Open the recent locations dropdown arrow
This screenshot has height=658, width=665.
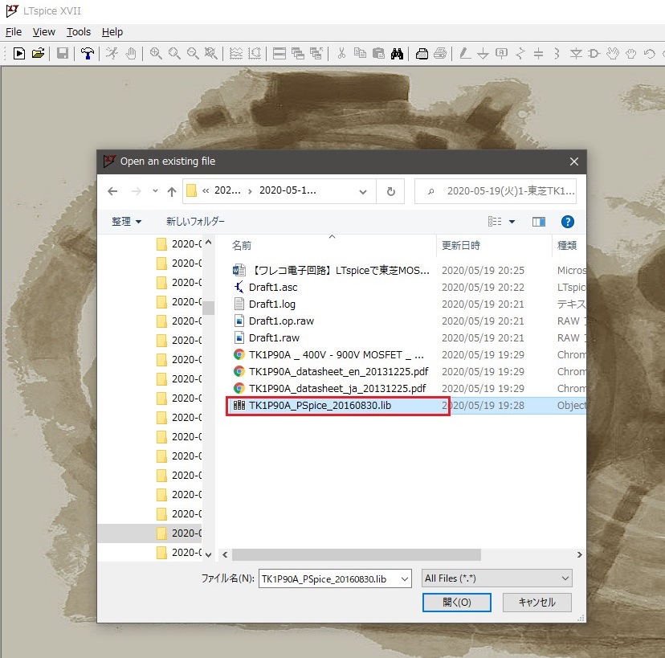155,191
